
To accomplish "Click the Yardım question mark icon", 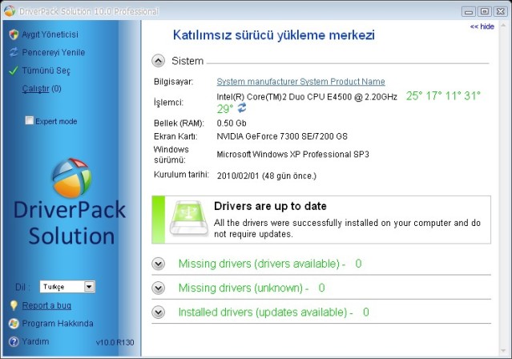I will coord(14,341).
